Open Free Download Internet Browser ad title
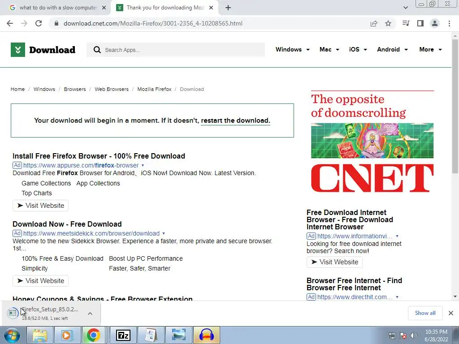This screenshot has width=459, height=344. click(350, 219)
